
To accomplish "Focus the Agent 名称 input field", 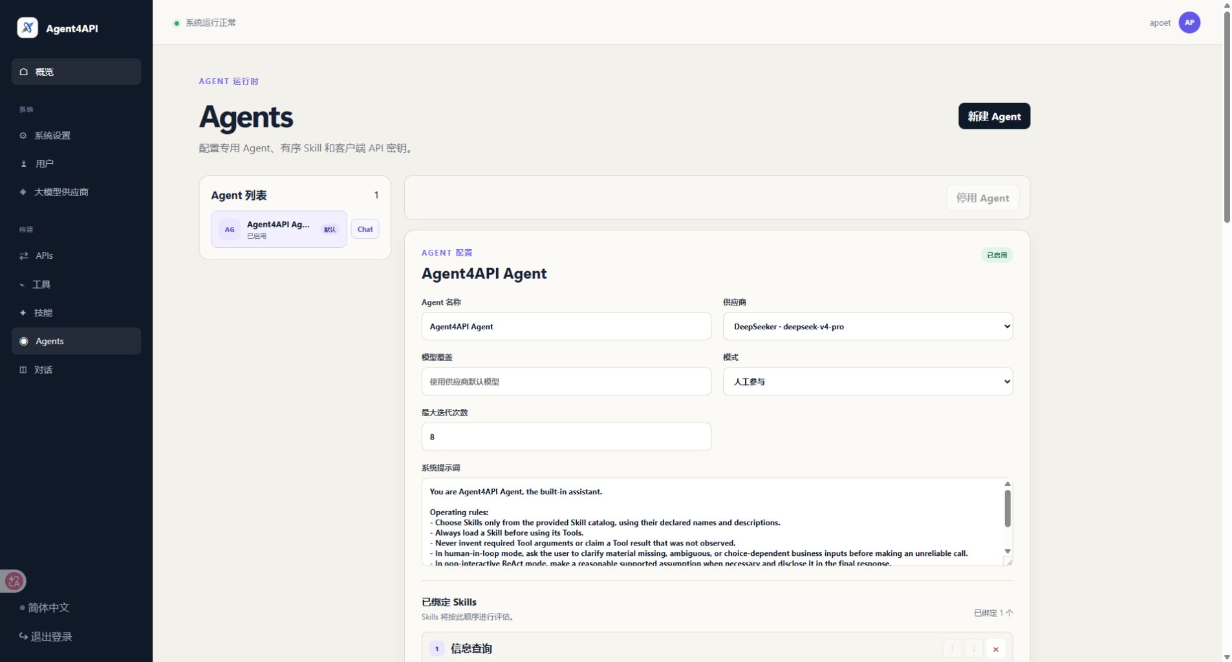I will point(566,327).
